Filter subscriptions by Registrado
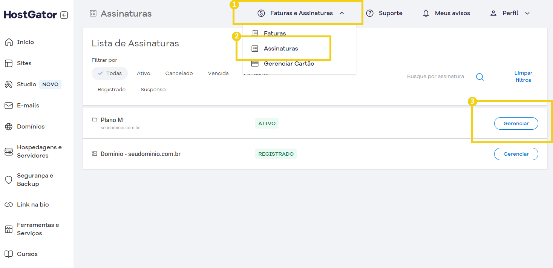Screen dimensions: 553x268 point(112,90)
